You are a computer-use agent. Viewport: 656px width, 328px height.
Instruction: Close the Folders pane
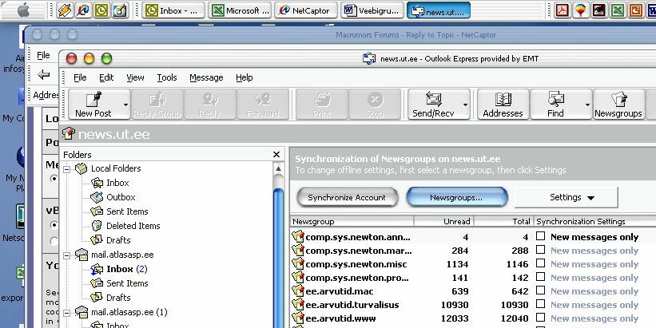pyautogui.click(x=276, y=155)
